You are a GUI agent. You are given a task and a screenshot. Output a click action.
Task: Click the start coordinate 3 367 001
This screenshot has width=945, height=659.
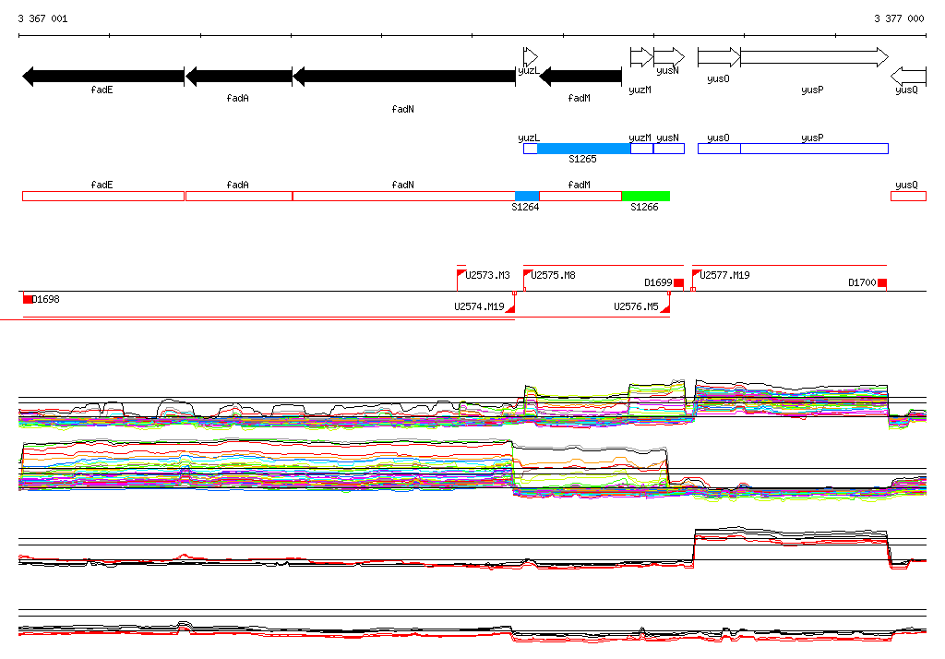click(42, 18)
